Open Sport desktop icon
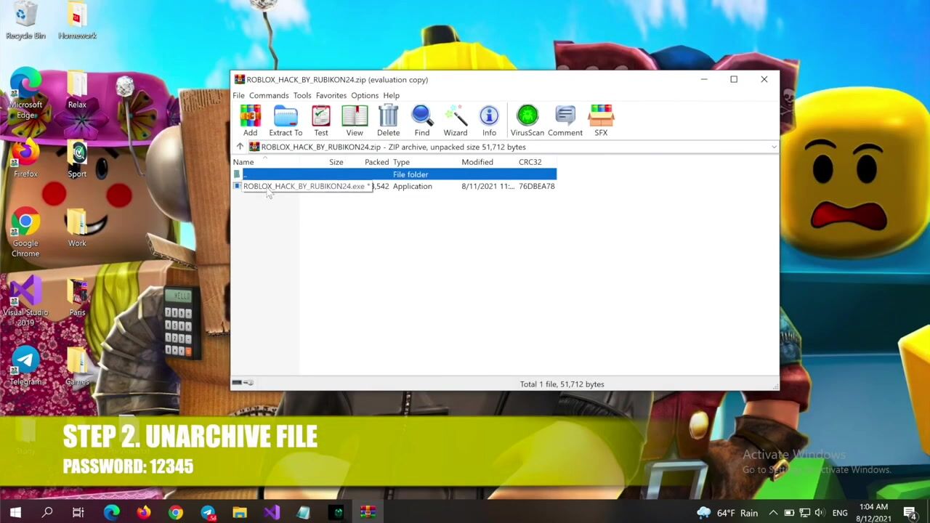This screenshot has height=523, width=930. tap(77, 160)
